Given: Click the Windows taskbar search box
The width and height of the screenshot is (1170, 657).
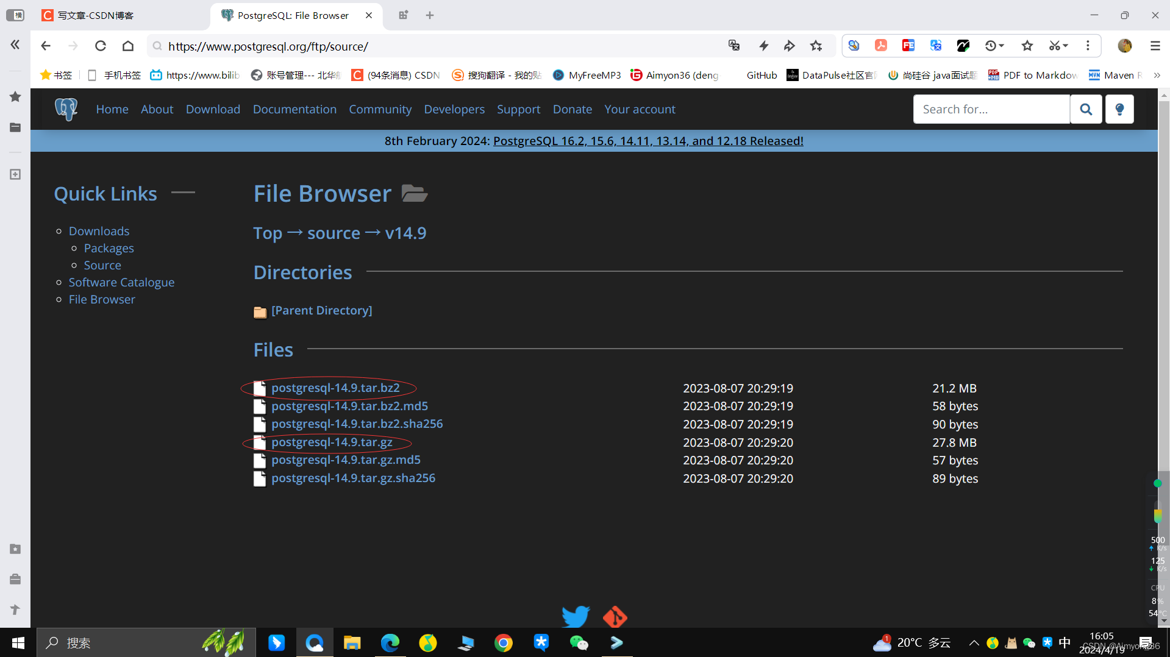Looking at the screenshot, I should pyautogui.click(x=146, y=642).
